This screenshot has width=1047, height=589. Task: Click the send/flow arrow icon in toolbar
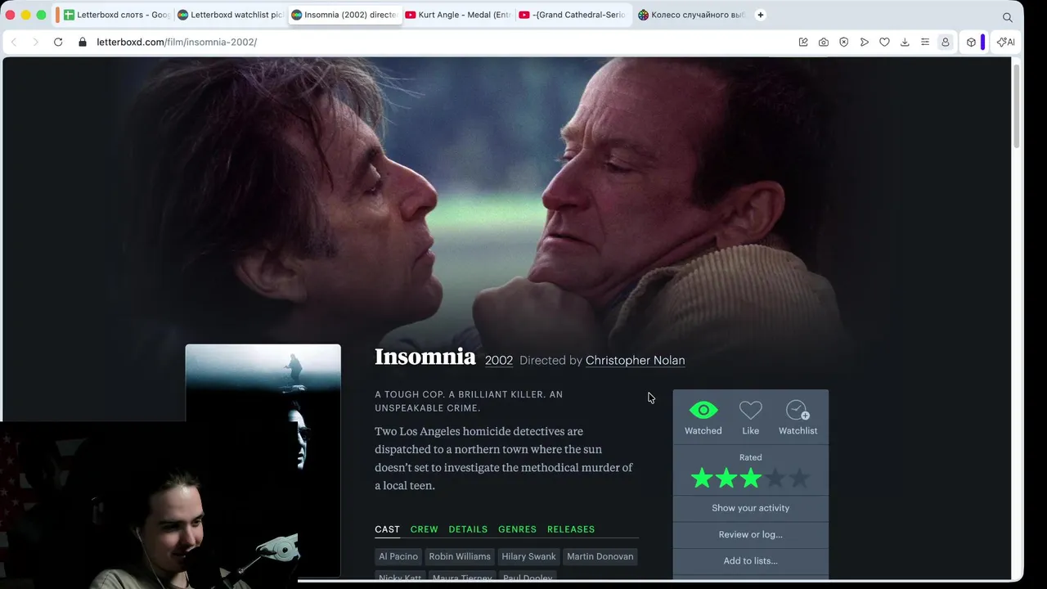[x=865, y=42]
